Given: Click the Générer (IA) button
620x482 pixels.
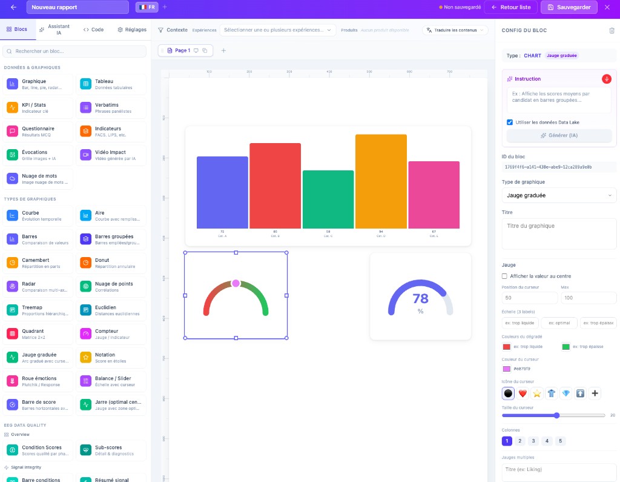Looking at the screenshot, I should pos(558,135).
